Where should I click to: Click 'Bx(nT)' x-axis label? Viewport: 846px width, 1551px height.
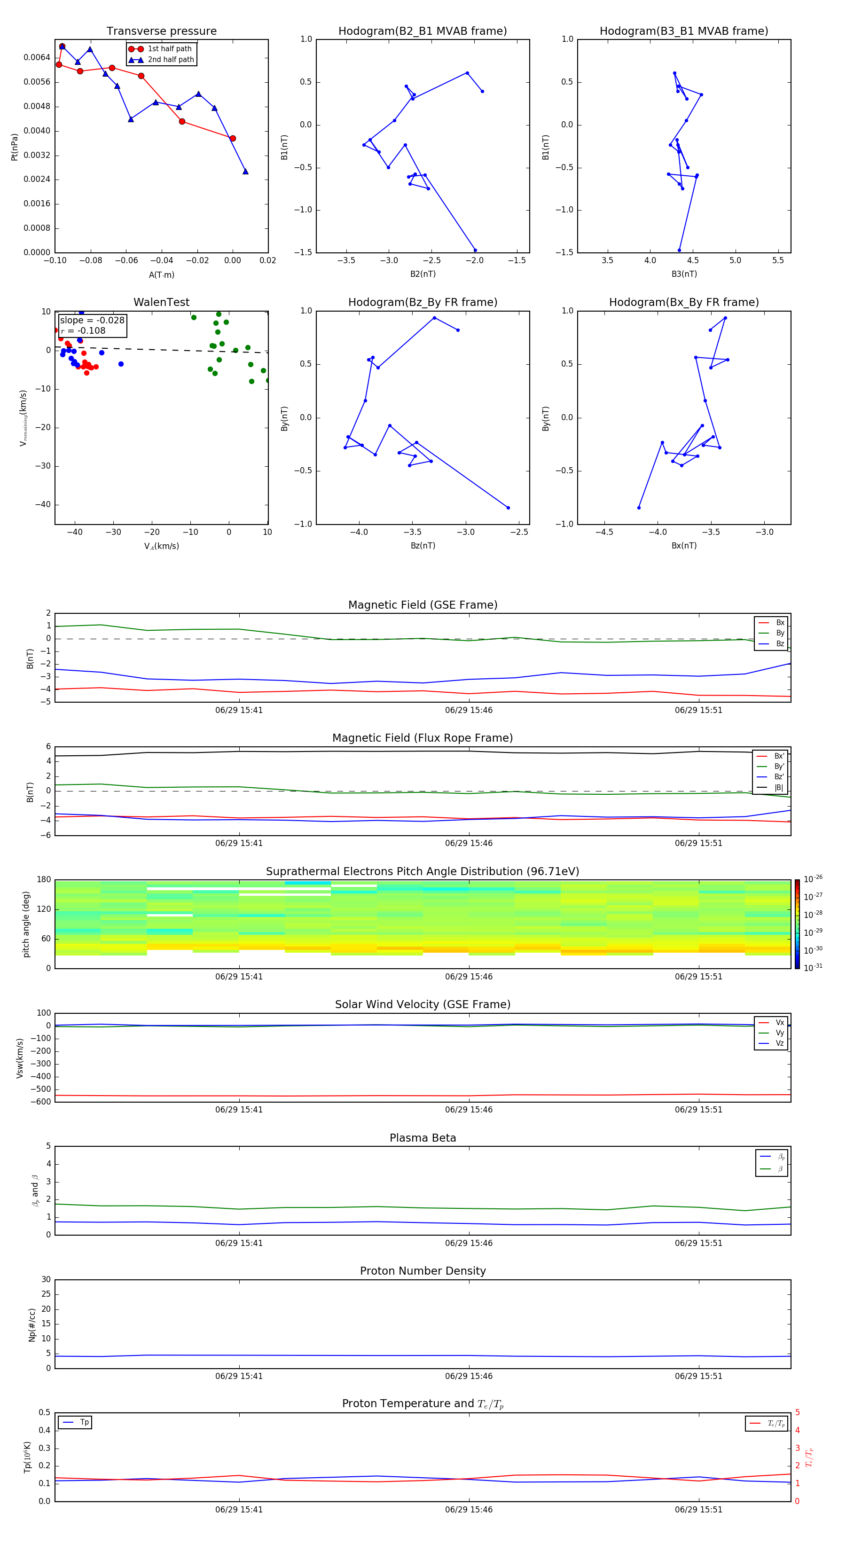(x=684, y=546)
